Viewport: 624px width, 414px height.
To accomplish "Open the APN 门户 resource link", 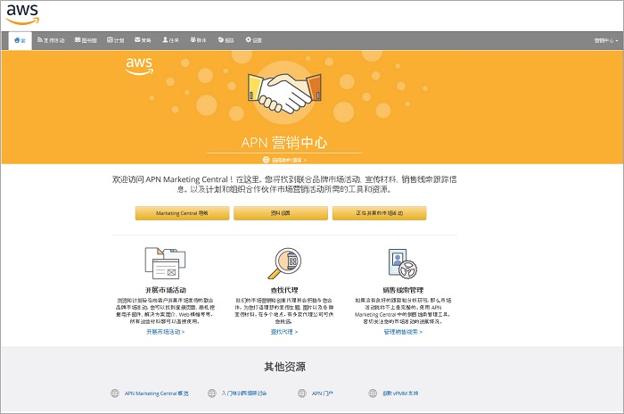I will 323,393.
